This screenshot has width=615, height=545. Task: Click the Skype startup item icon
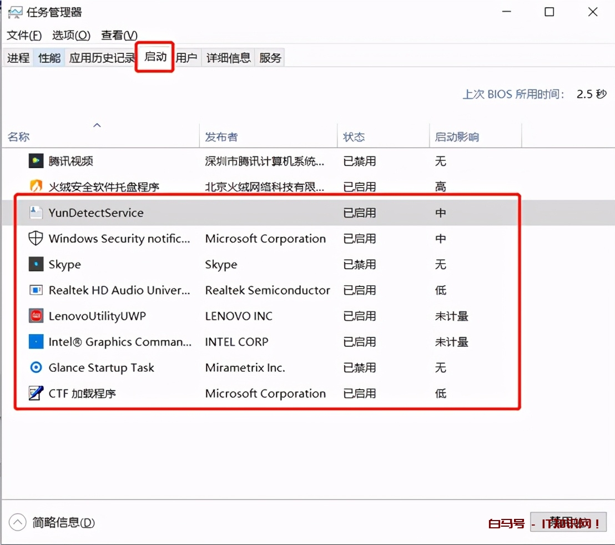tap(34, 264)
